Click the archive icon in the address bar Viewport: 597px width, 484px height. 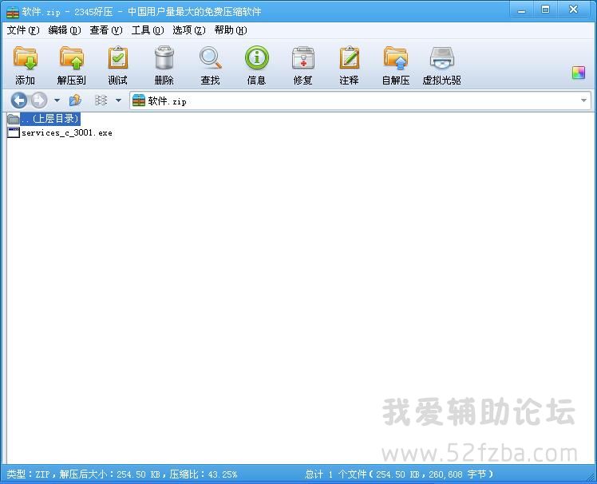pyautogui.click(x=139, y=100)
